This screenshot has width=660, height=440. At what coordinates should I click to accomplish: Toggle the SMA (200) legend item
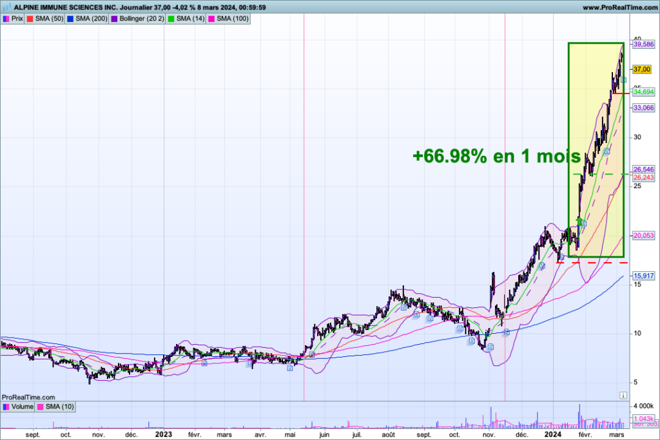[87, 19]
